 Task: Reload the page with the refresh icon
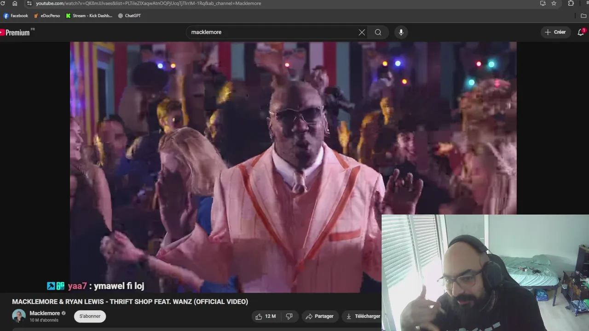(x=3, y=3)
